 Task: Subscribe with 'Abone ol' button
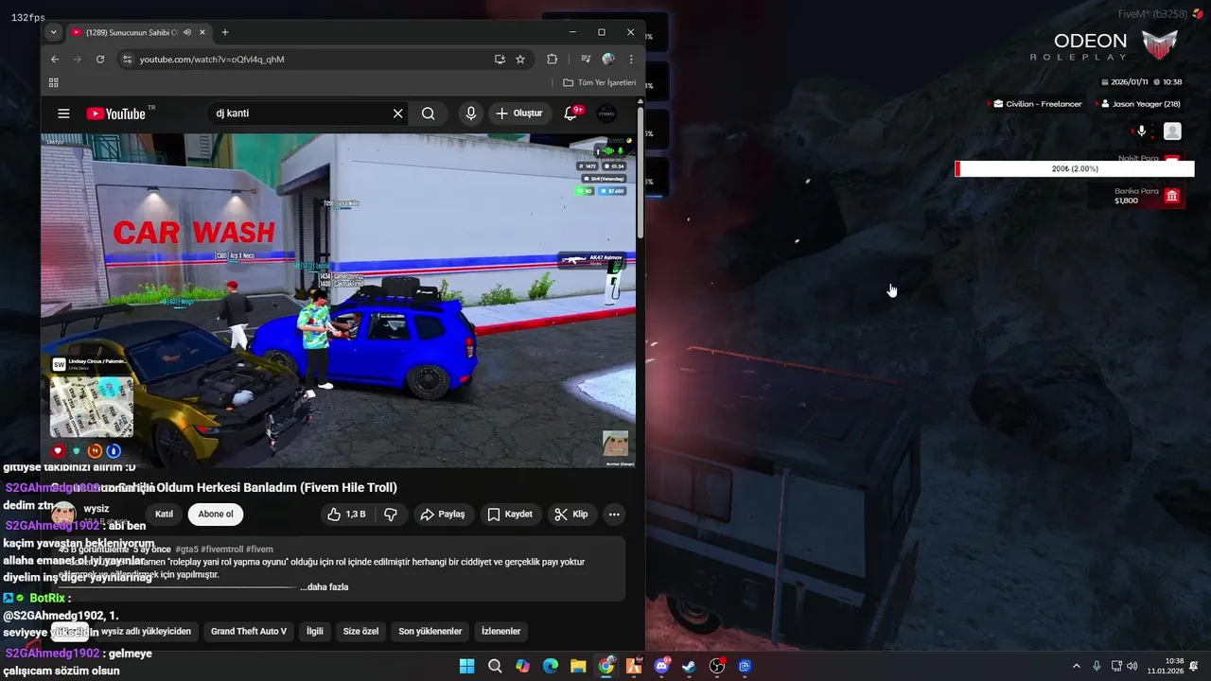(216, 515)
